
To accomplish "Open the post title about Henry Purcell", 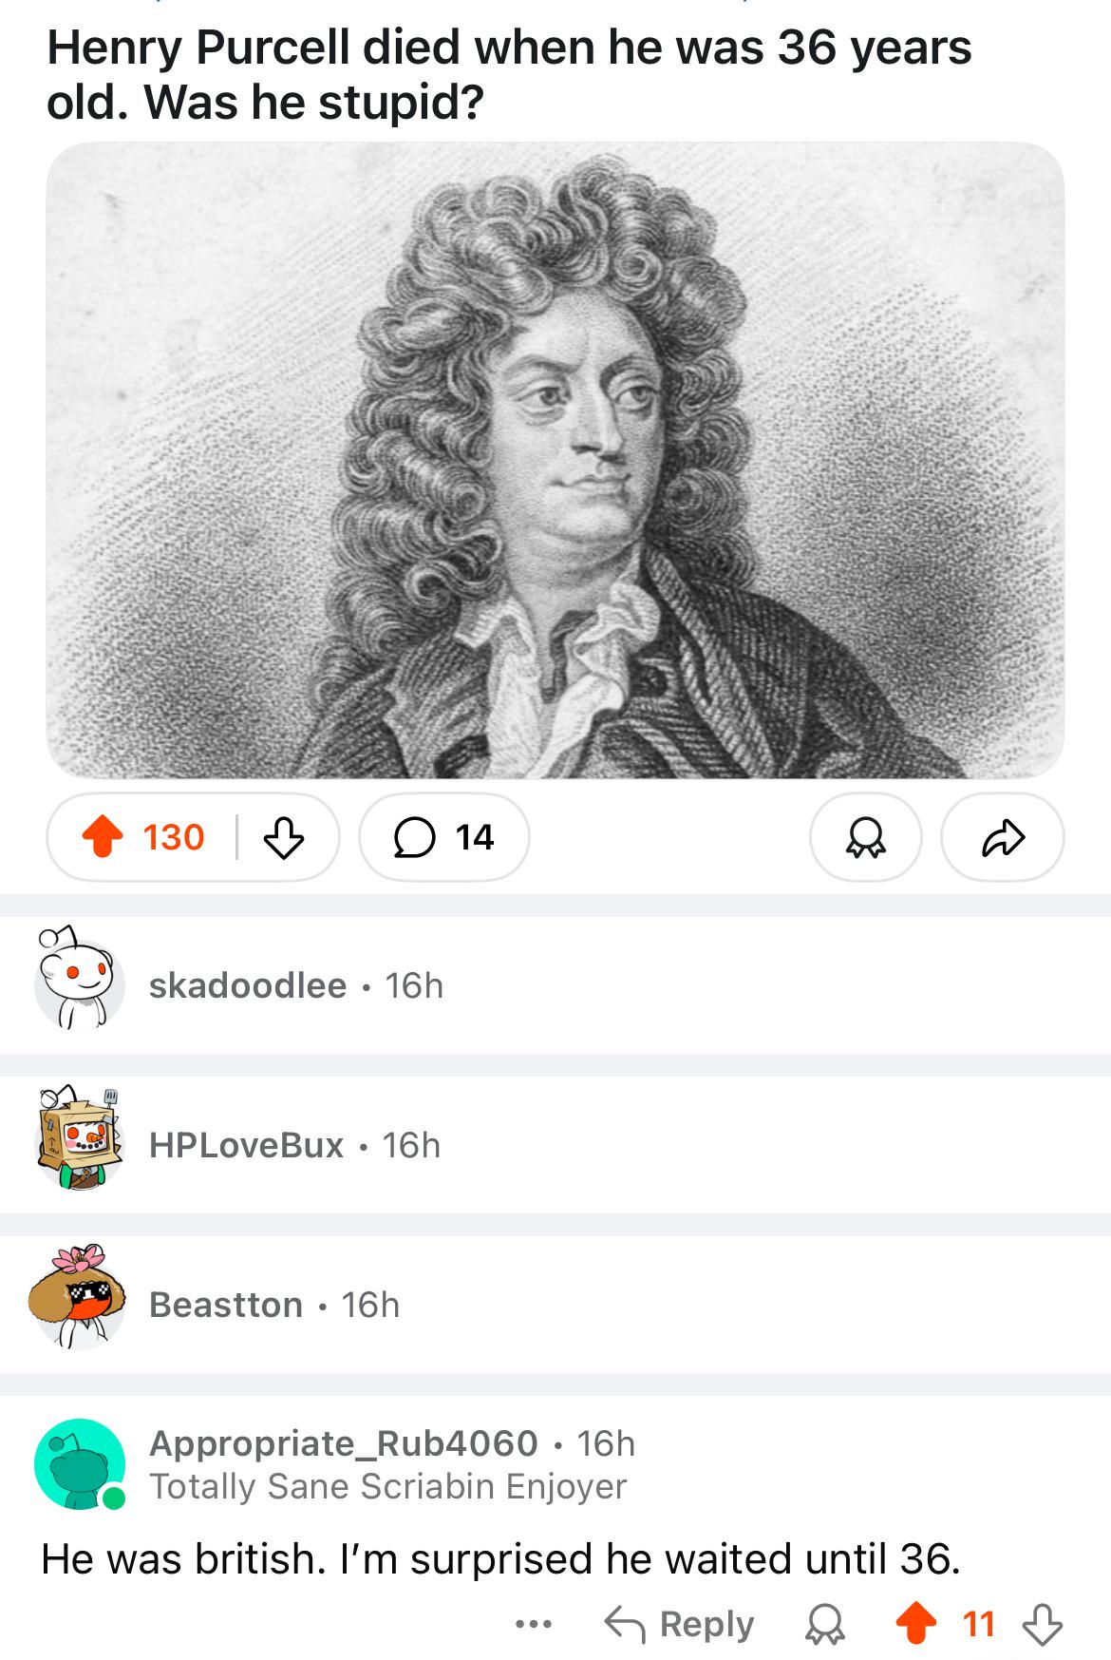I will 510,74.
